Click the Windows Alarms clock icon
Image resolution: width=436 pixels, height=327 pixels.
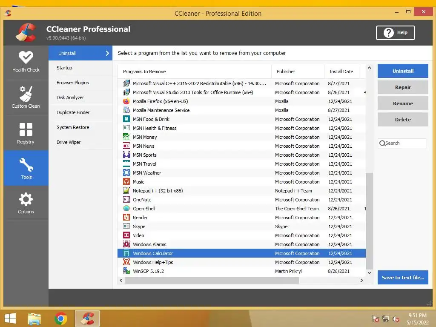tap(126, 244)
